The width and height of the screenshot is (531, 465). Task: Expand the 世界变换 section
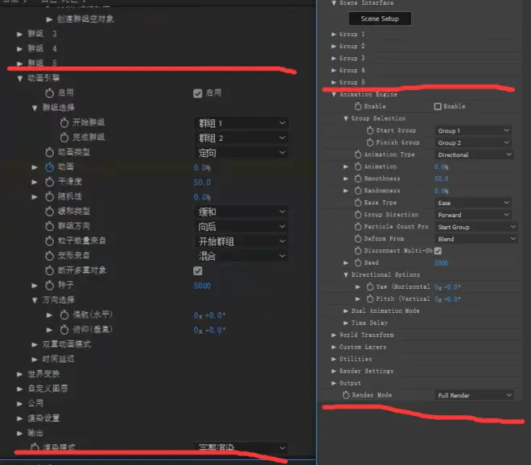(19, 374)
